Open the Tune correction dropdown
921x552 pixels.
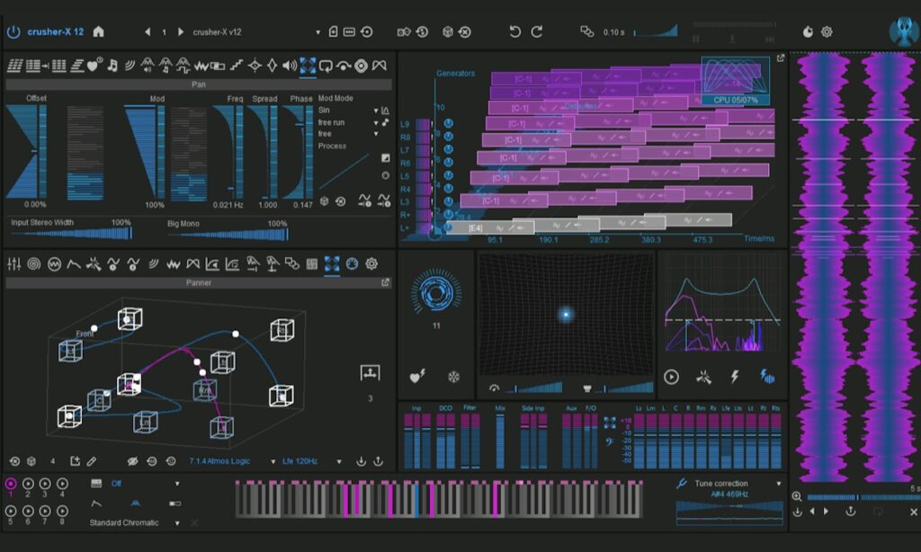tap(779, 484)
